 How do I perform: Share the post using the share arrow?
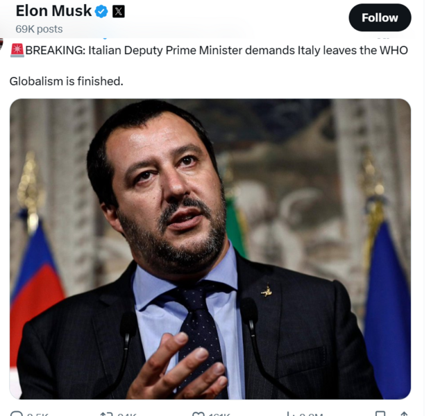(x=404, y=414)
